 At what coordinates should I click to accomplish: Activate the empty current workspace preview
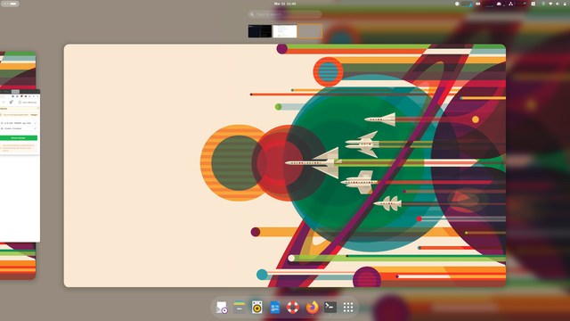point(285,166)
